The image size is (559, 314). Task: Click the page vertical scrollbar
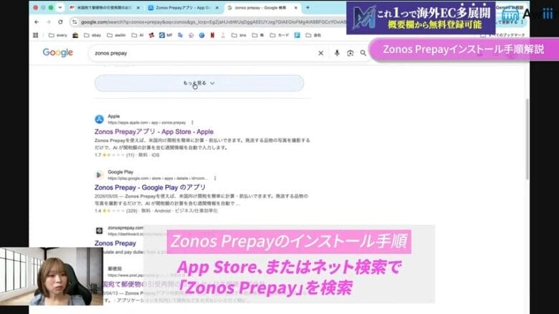point(527,139)
